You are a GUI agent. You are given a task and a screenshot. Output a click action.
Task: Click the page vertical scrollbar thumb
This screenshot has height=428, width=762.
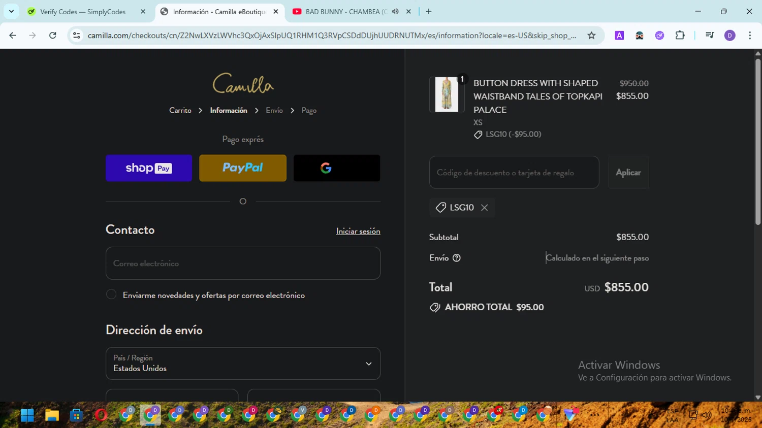coord(757,142)
